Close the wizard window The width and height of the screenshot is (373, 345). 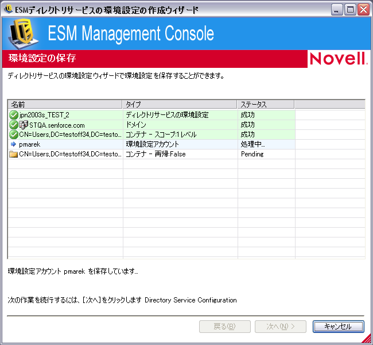click(x=364, y=10)
